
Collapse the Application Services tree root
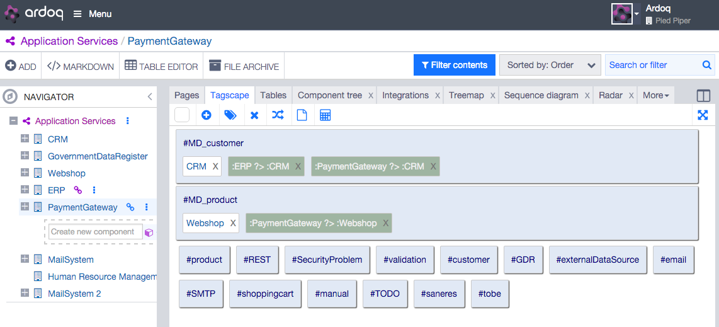click(x=14, y=121)
